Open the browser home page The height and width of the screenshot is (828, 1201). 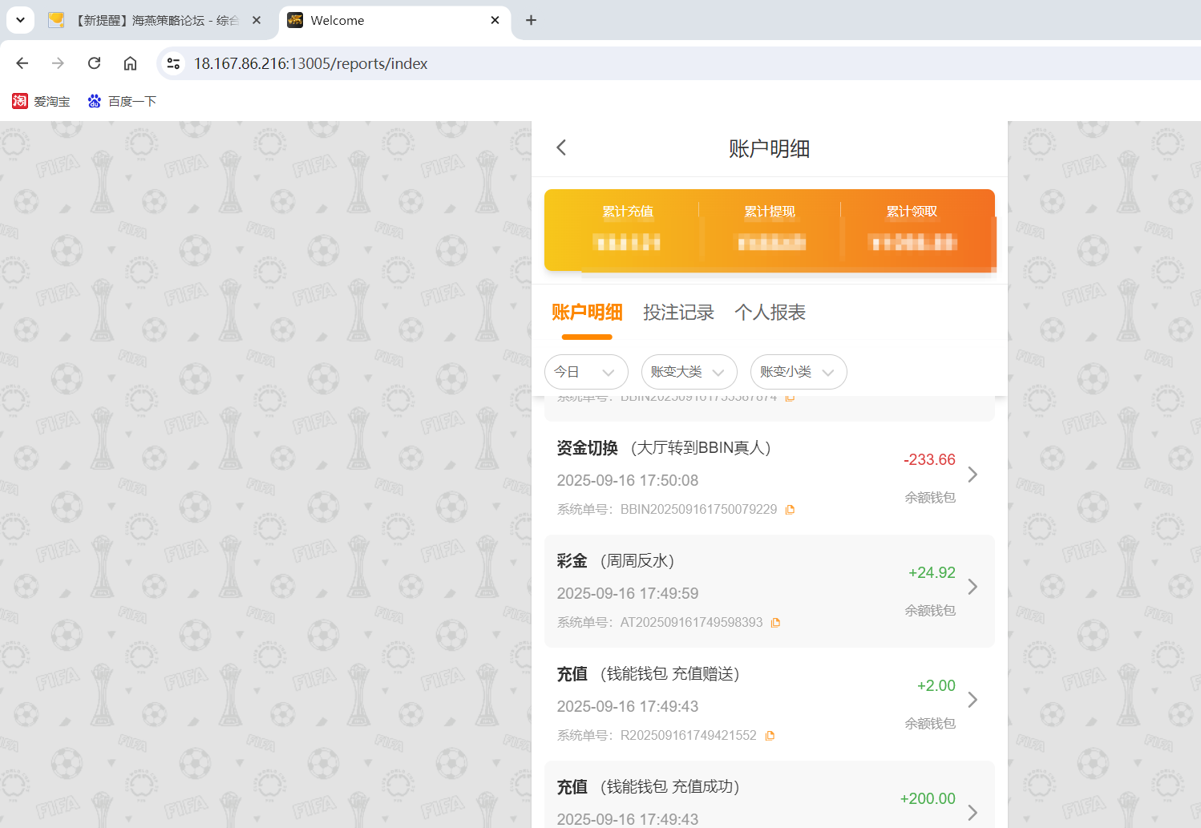pyautogui.click(x=130, y=63)
